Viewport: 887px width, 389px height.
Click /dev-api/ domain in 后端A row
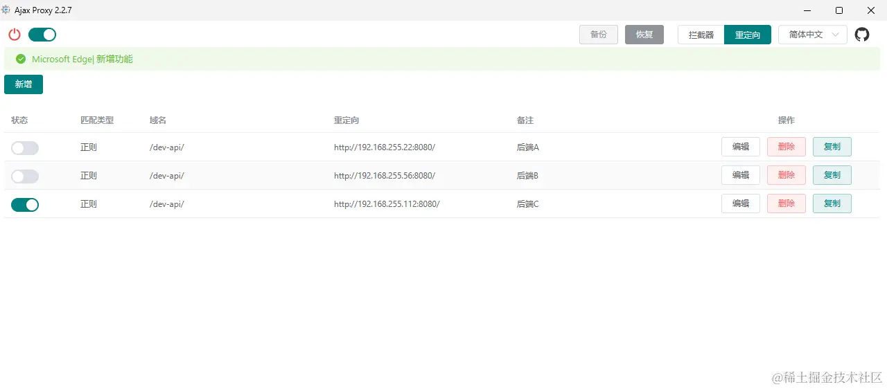[x=167, y=147]
